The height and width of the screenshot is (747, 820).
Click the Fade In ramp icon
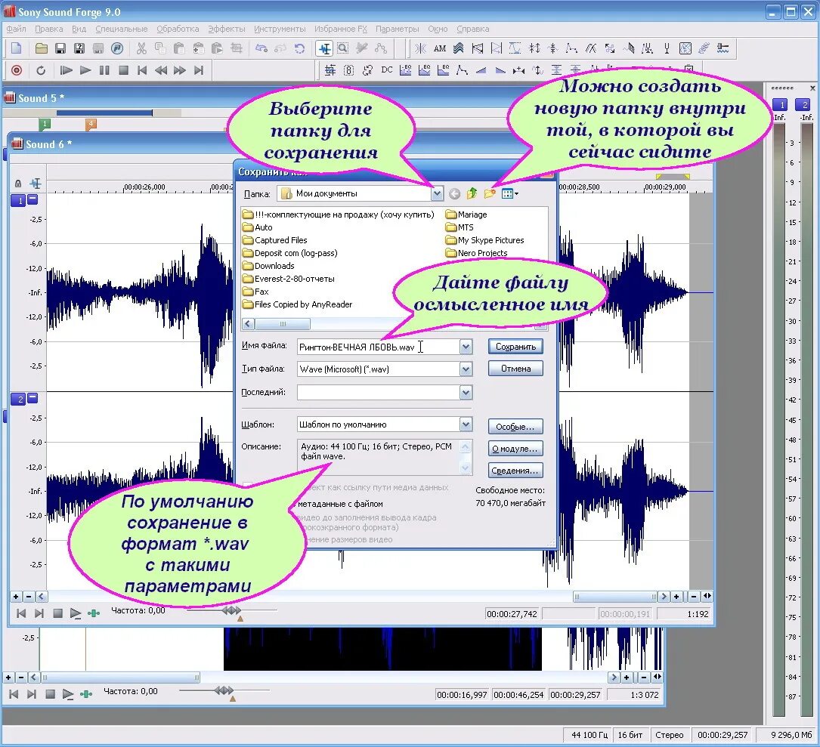point(481,70)
